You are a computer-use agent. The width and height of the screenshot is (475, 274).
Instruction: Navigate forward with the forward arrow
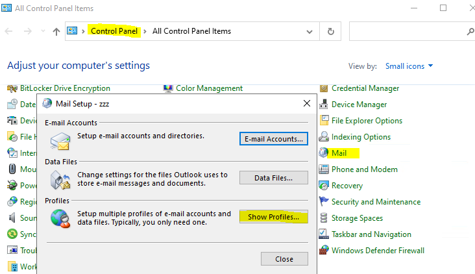point(27,31)
